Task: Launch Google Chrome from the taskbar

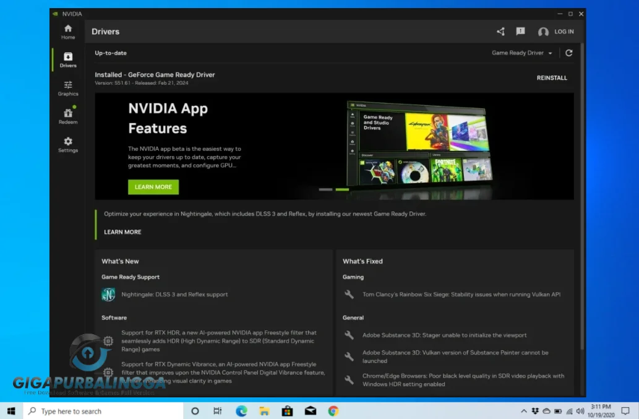Action: pyautogui.click(x=333, y=411)
